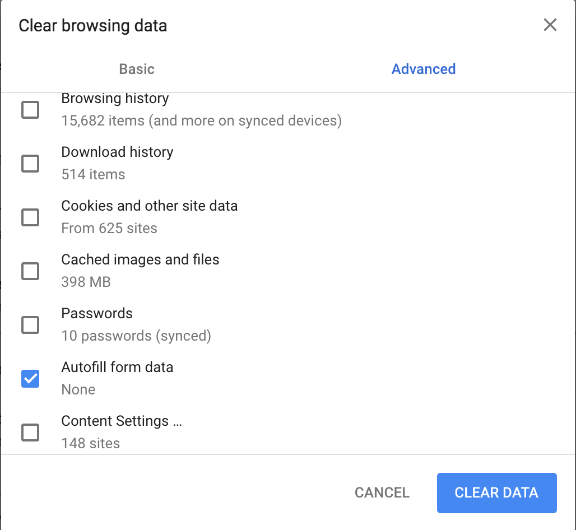Uncheck the Autofill form data checkbox
The width and height of the screenshot is (576, 530).
pos(30,379)
